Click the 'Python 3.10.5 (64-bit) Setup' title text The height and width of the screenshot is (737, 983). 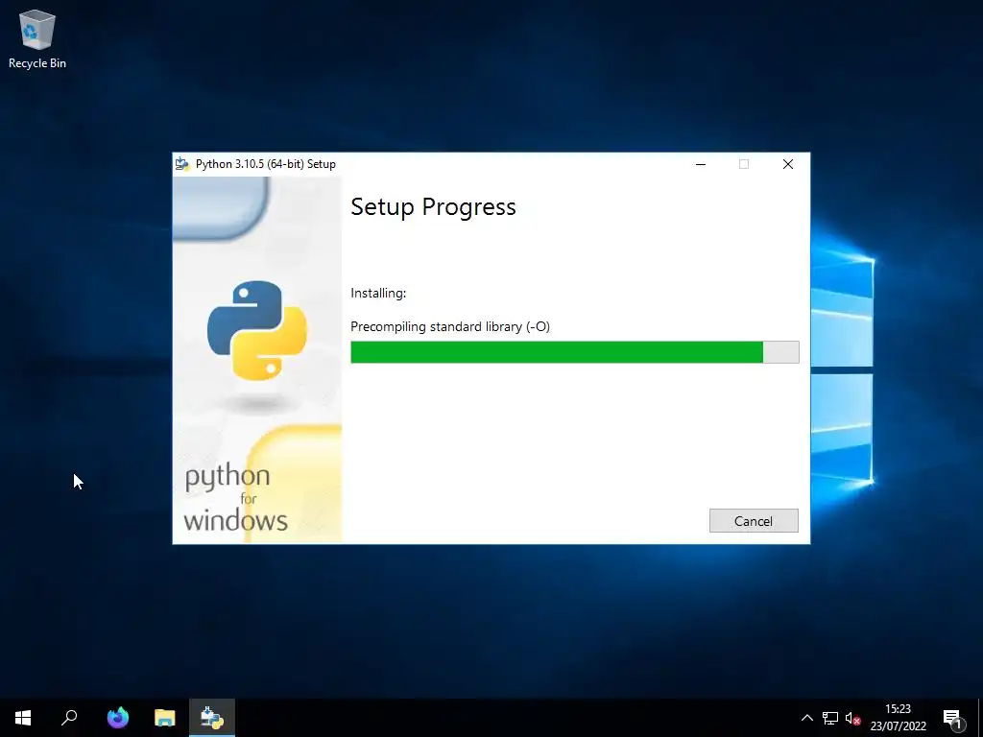click(266, 164)
